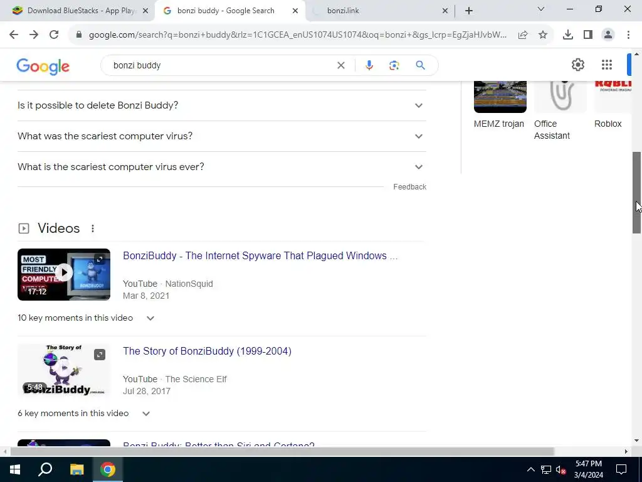642x482 pixels.
Task: Close the BlueStacks tab
Action: click(145, 11)
